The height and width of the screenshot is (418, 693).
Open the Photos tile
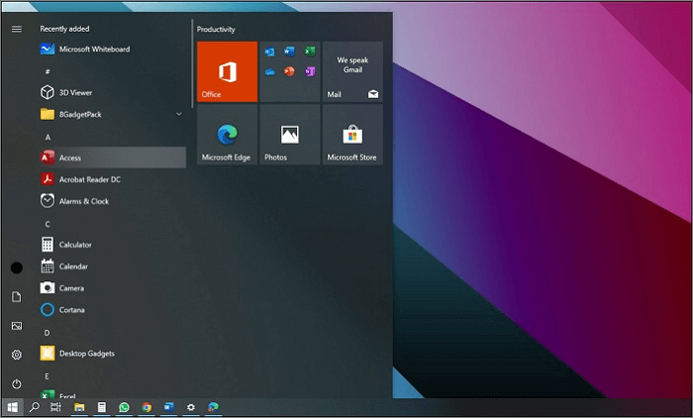pos(289,135)
